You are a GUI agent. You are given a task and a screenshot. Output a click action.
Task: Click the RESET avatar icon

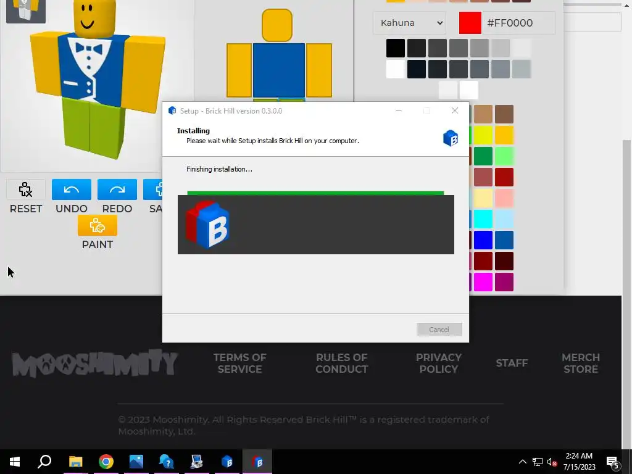[x=26, y=189]
